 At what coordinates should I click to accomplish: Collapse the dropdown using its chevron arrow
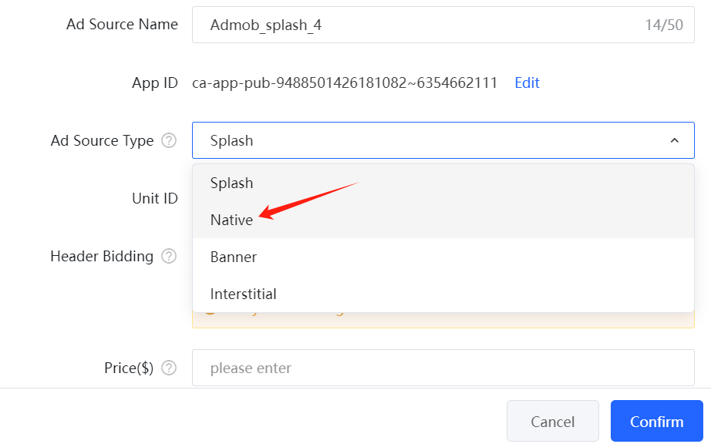[674, 141]
